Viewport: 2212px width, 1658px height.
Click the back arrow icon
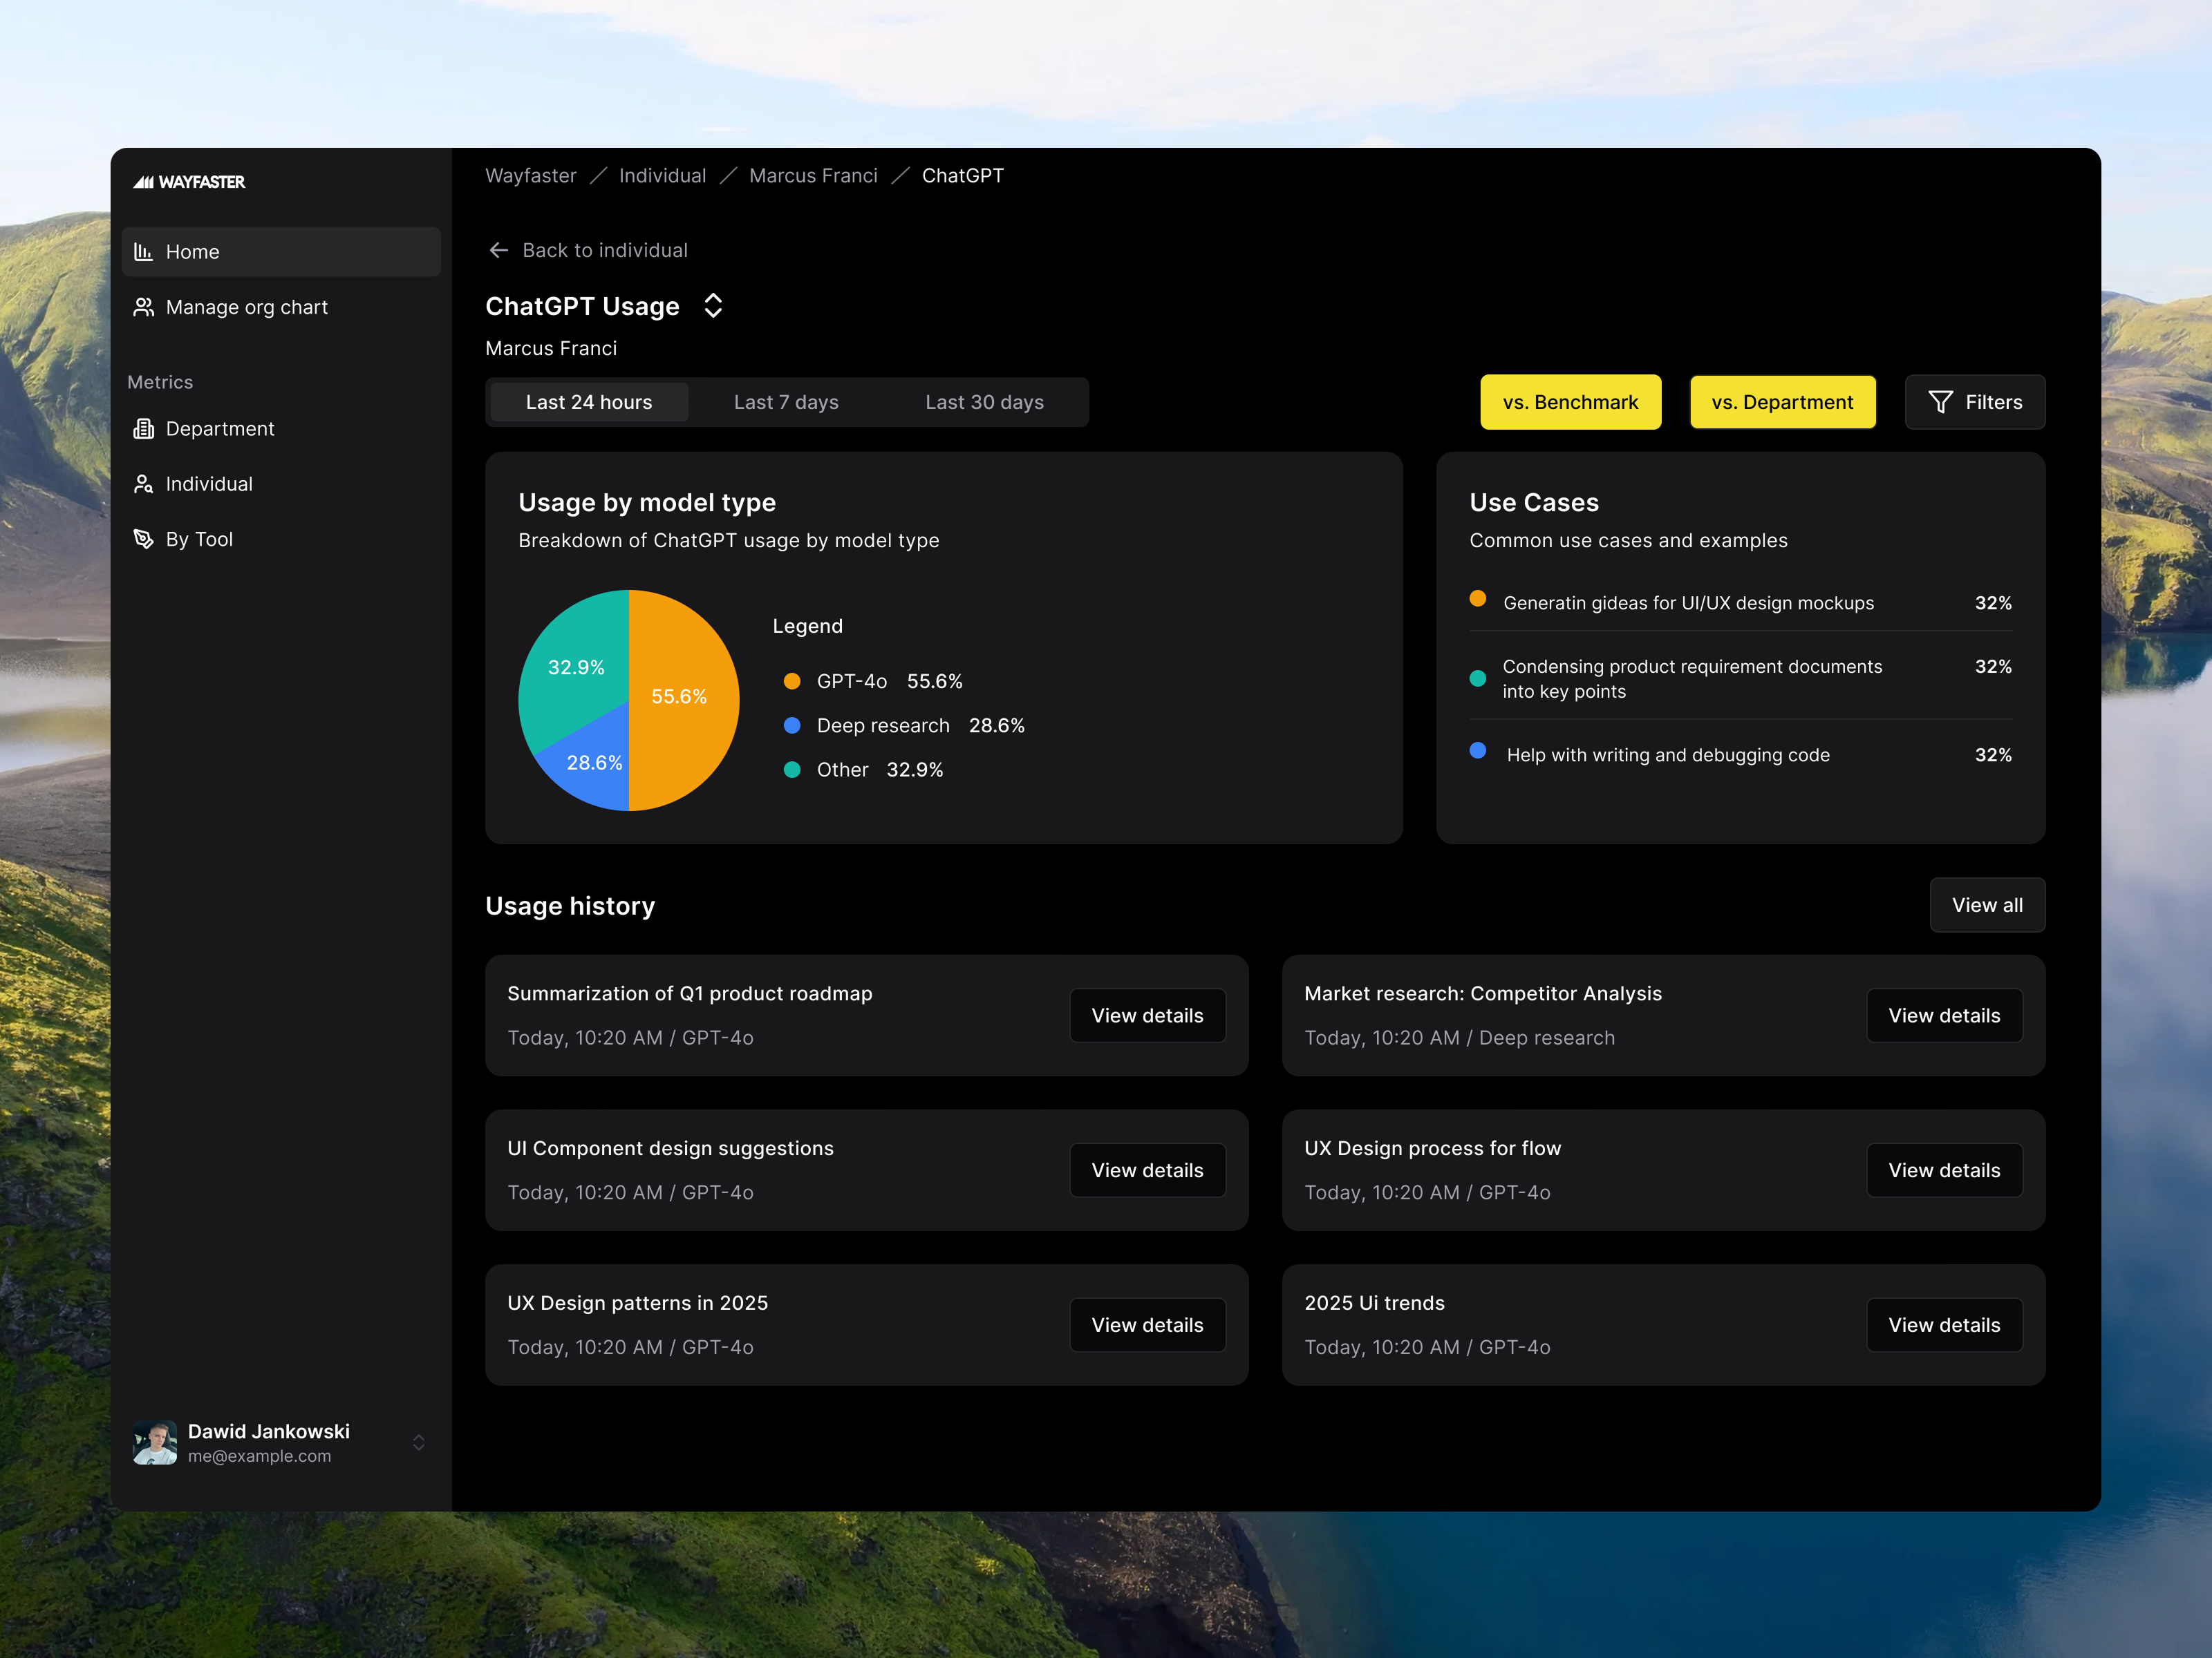(498, 250)
